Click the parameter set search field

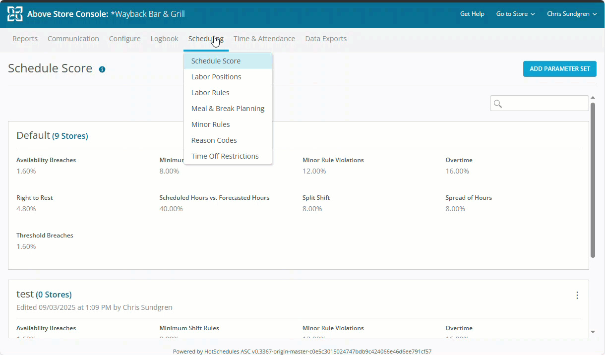coord(545,104)
